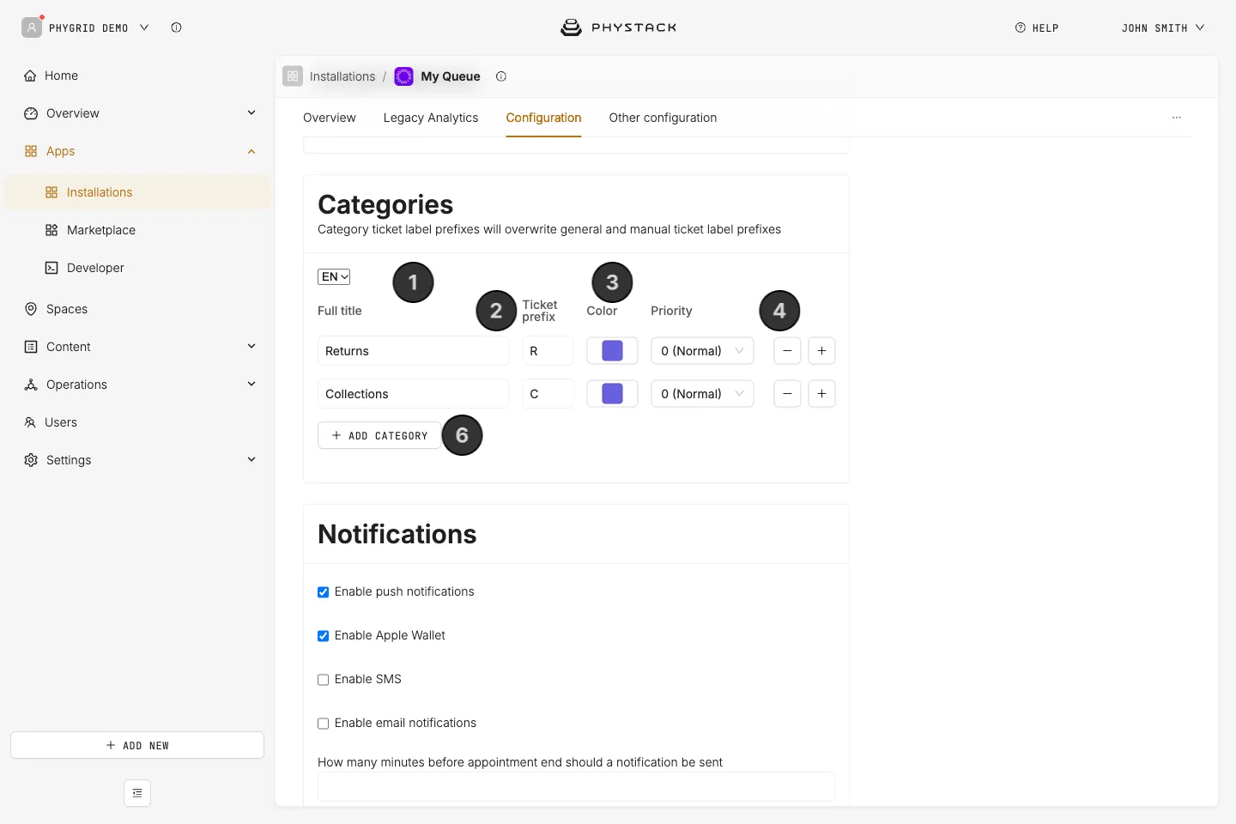Open the Collections priority dropdown
This screenshot has width=1236, height=824.
coord(702,394)
